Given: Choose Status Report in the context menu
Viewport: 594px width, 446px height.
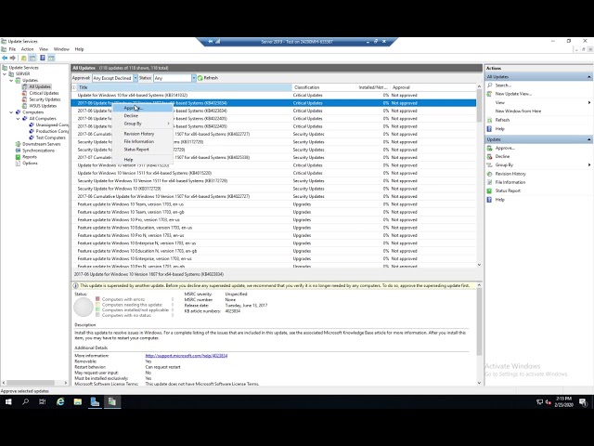Looking at the screenshot, I should coord(143,150).
